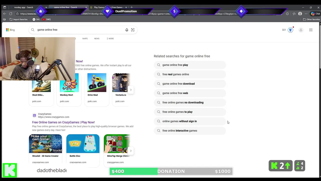
Task: Click the Battle Disc title text
Action: pos(75,156)
